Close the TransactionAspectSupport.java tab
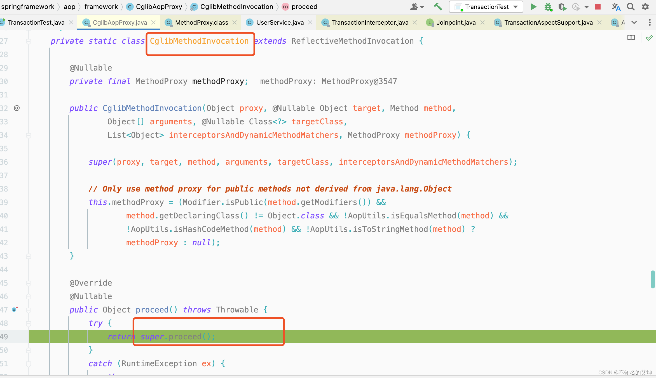The height and width of the screenshot is (378, 656). tap(599, 22)
